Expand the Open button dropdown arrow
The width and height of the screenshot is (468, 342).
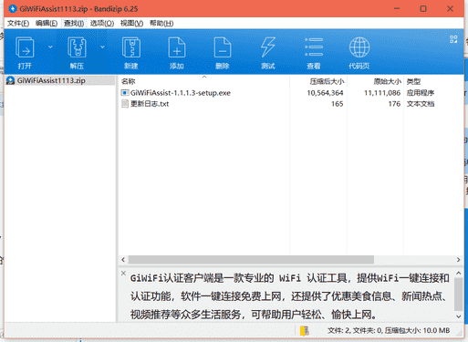click(x=50, y=47)
